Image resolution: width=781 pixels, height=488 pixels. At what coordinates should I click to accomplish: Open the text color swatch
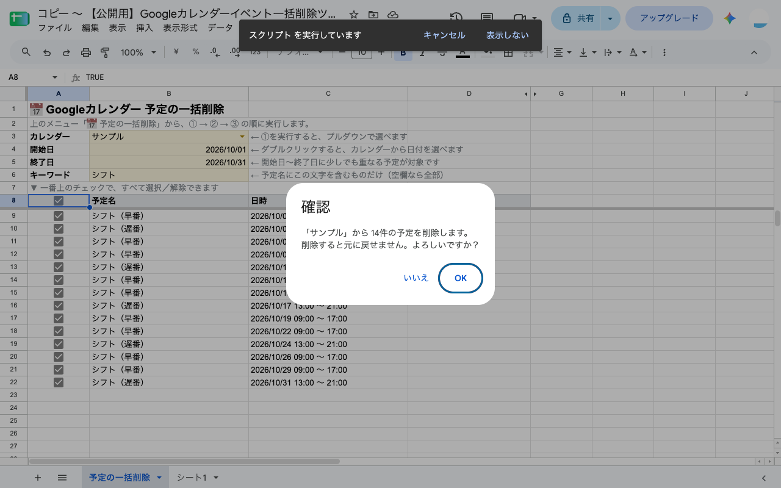point(462,53)
